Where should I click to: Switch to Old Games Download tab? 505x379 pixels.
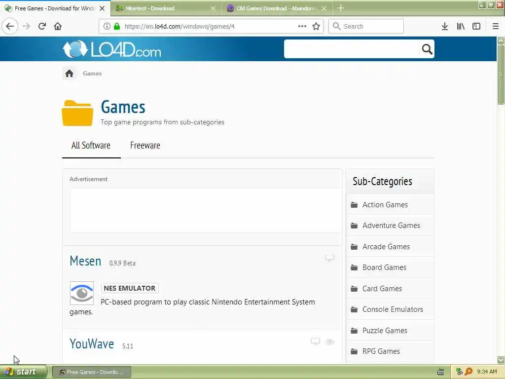pos(277,8)
